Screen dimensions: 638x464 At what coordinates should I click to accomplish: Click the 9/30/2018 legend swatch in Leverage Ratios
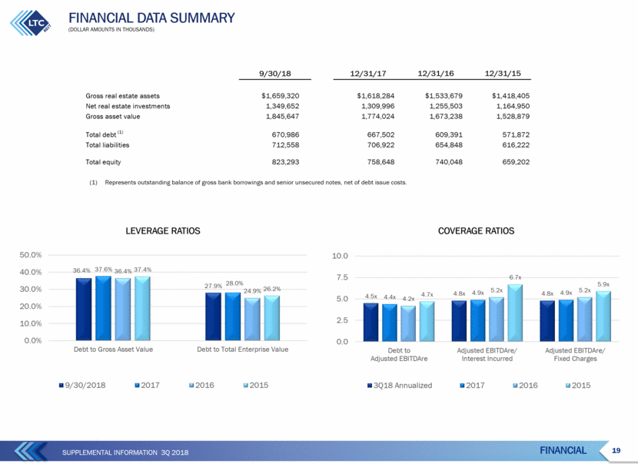(61, 385)
